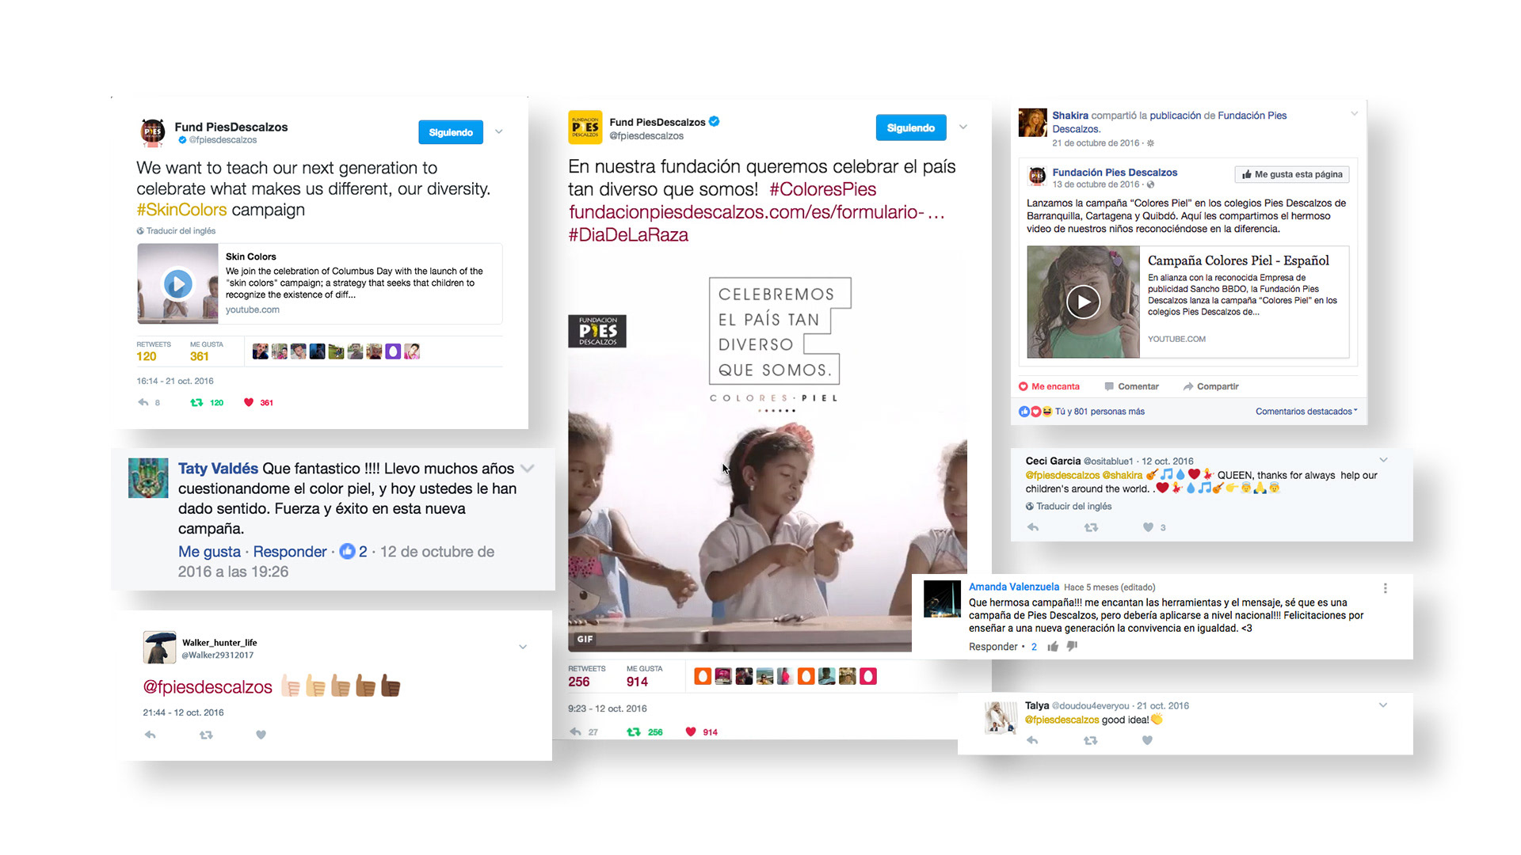Play the Campaña Colores Piel video

[1083, 302]
